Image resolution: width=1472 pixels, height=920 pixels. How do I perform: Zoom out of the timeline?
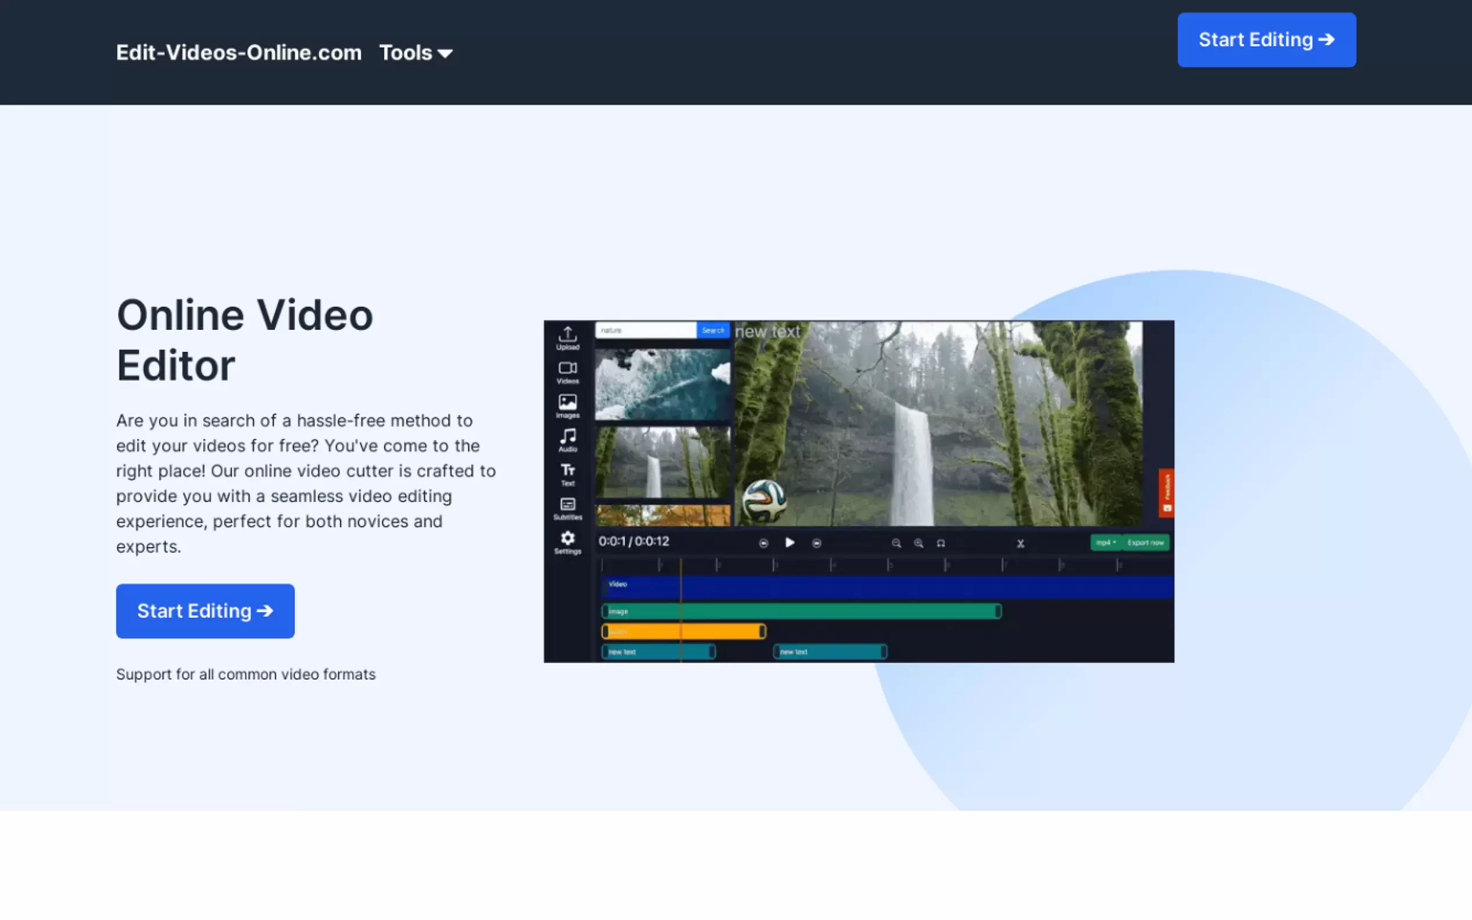[x=897, y=543]
